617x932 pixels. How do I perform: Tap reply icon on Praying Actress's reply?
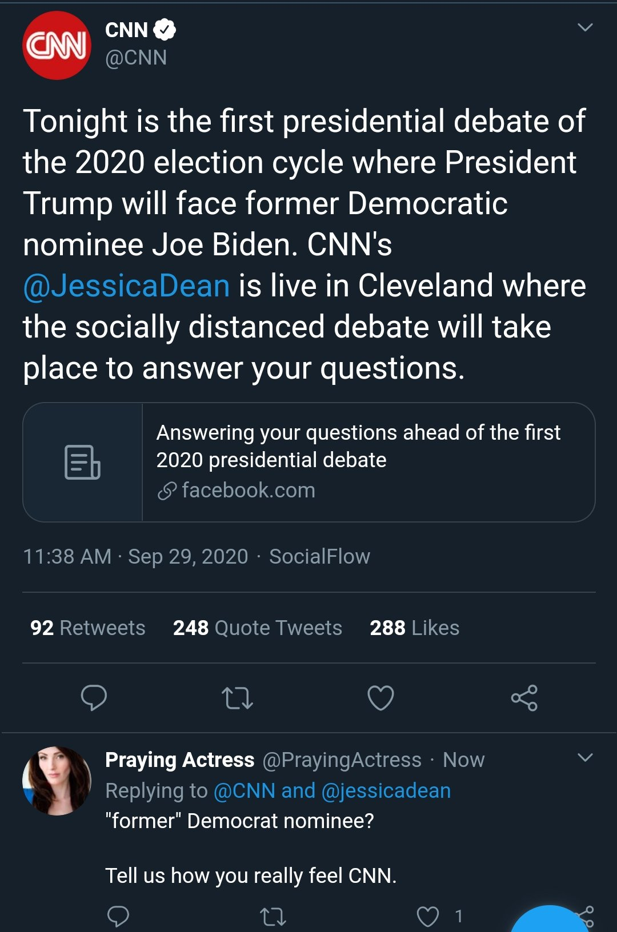point(118,916)
